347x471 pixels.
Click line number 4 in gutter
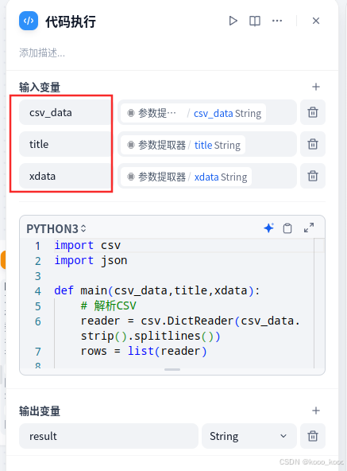click(x=38, y=291)
